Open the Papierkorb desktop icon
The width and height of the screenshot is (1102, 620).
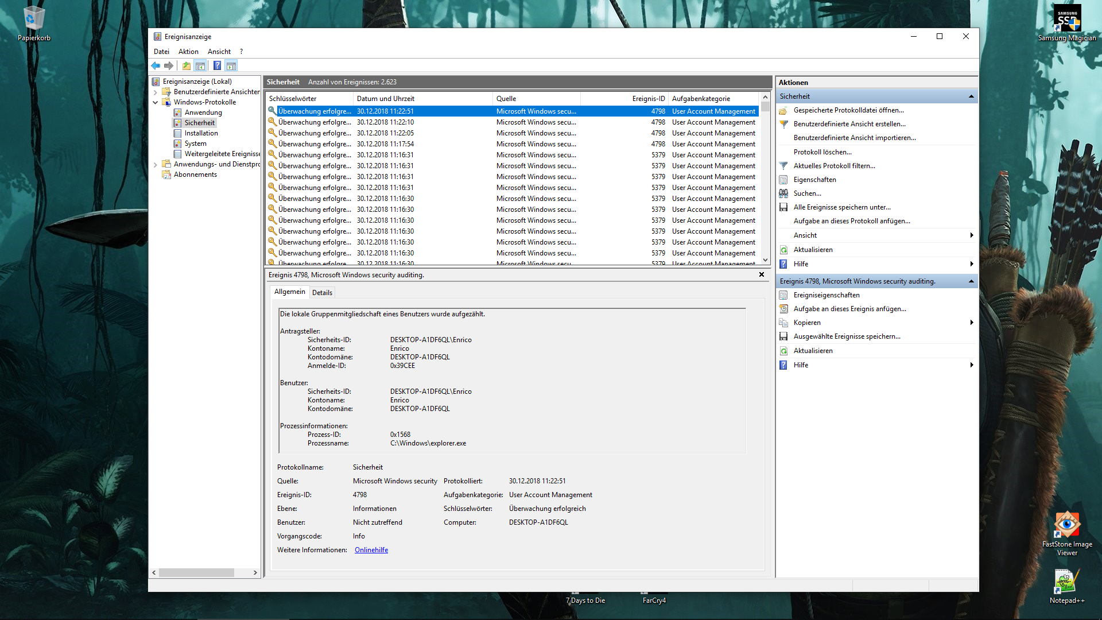pos(34,23)
